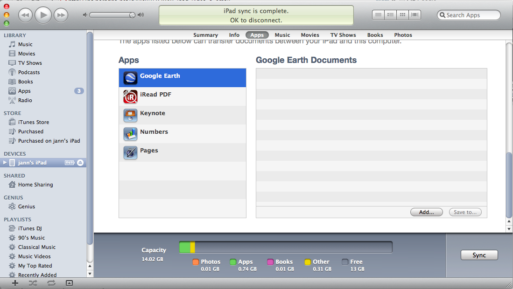
Task: Eject jann's iPad
Action: point(80,163)
